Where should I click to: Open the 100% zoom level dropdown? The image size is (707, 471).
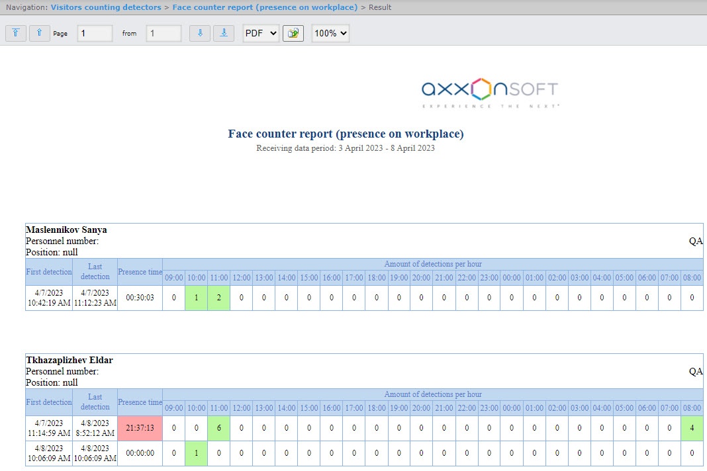(x=330, y=33)
